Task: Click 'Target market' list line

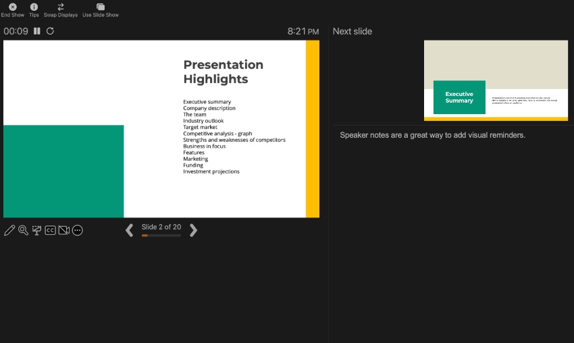Action: [200, 127]
